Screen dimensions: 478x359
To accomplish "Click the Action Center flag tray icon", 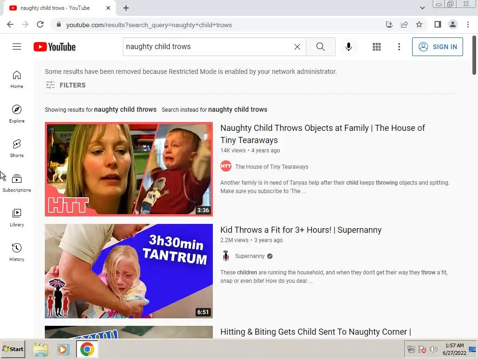I will (x=422, y=349).
